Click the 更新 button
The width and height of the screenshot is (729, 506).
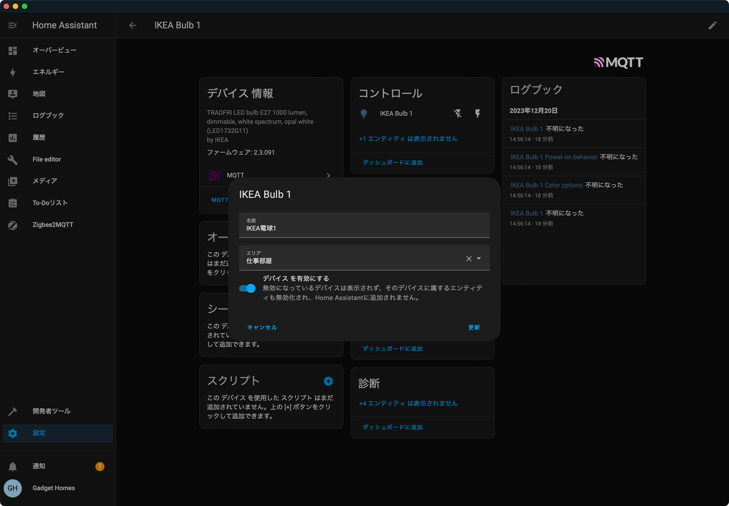tap(474, 327)
